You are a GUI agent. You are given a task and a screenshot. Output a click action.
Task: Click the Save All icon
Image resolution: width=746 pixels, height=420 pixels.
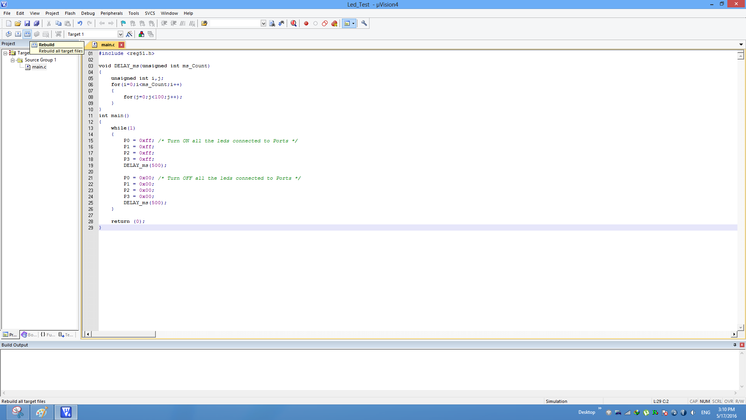pyautogui.click(x=37, y=23)
